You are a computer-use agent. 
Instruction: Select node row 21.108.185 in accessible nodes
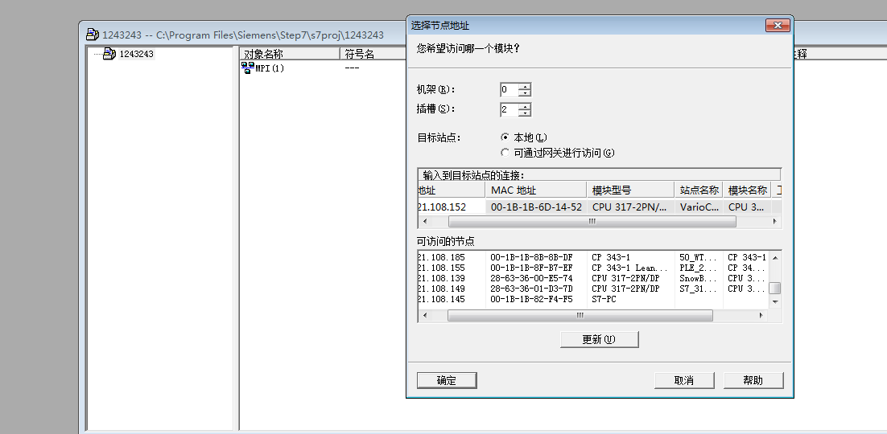coord(593,257)
